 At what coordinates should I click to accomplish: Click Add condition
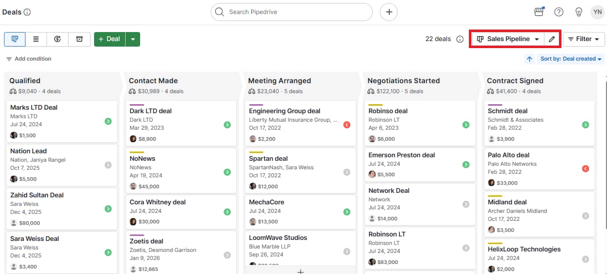pos(29,59)
